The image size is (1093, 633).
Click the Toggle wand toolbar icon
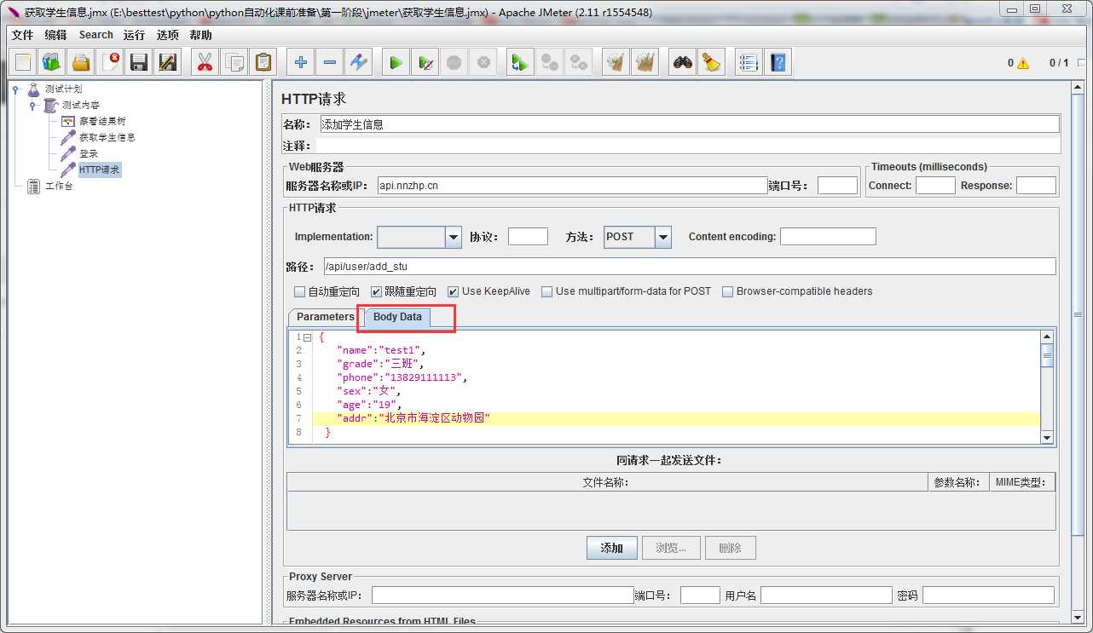[x=358, y=62]
